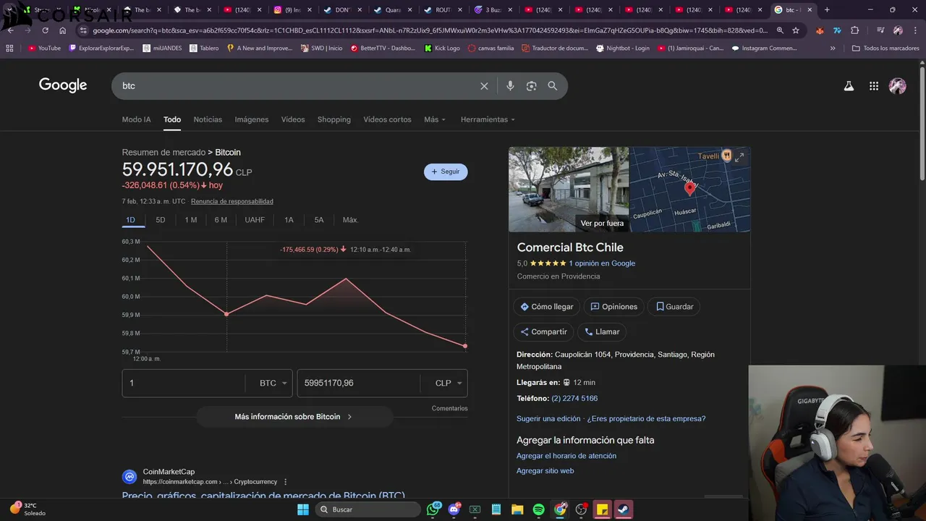Click the Compartir button
The width and height of the screenshot is (926, 521).
[x=543, y=332]
